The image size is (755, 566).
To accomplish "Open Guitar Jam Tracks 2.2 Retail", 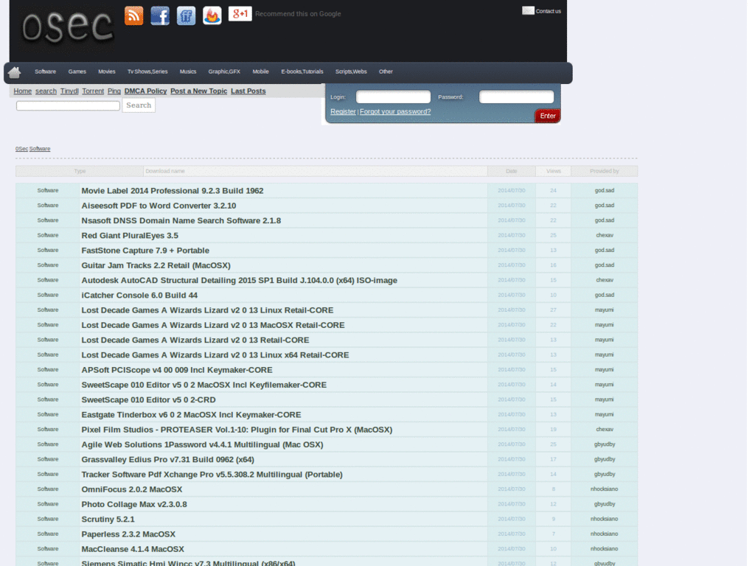I will pyautogui.click(x=156, y=265).
